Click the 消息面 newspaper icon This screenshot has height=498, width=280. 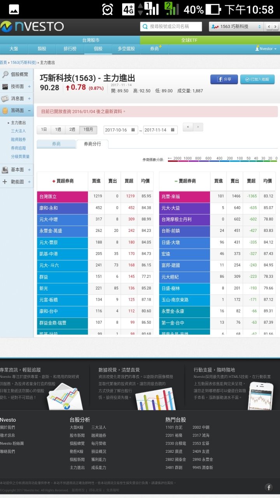[5, 98]
